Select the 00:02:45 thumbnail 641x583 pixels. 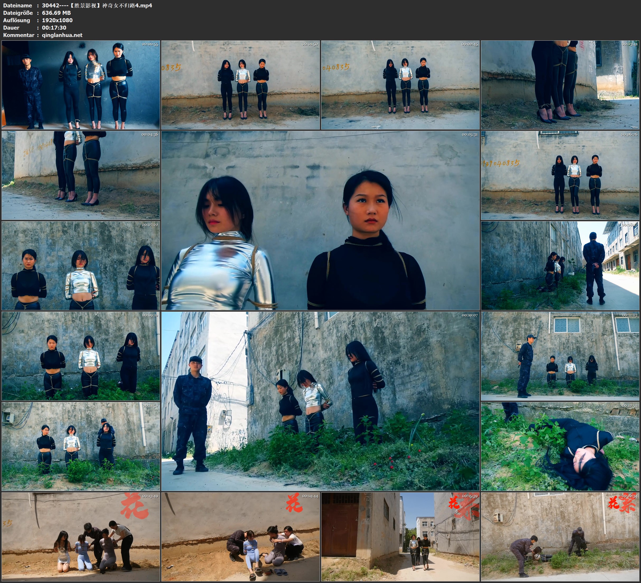(x=400, y=85)
